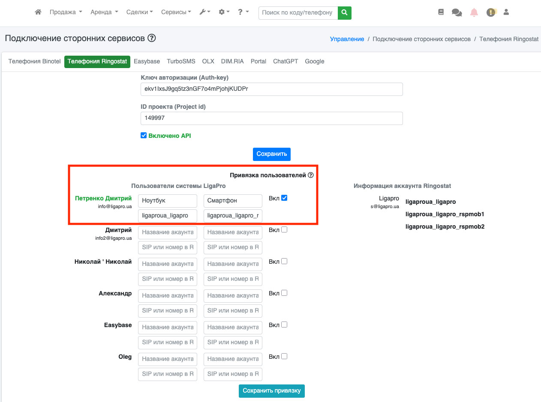541x402 pixels.
Task: Click the 'Управление' breadcrumb link
Action: [347, 39]
